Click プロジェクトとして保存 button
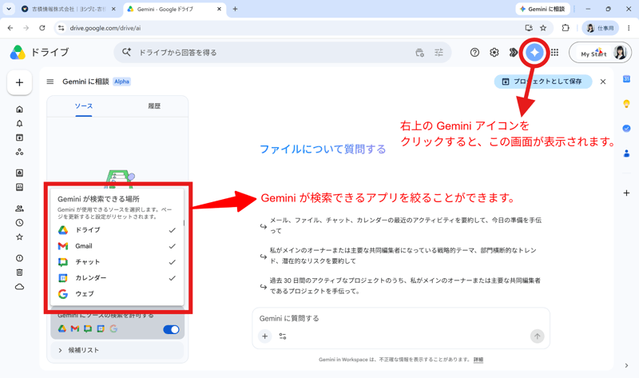 (x=543, y=82)
